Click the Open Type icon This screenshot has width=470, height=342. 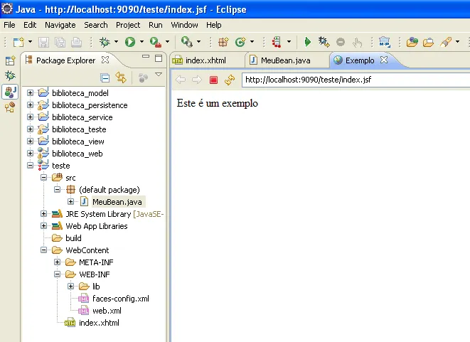412,42
